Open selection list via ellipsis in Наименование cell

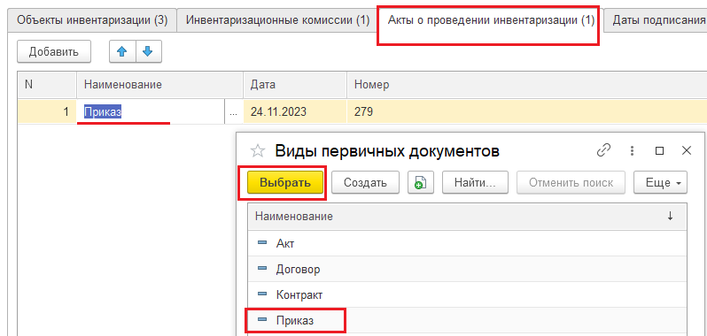[233, 112]
